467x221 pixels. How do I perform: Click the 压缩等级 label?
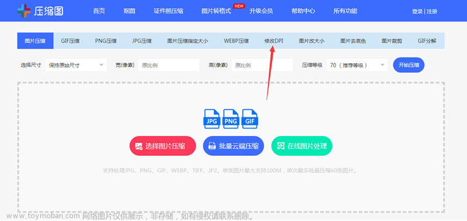(312, 65)
